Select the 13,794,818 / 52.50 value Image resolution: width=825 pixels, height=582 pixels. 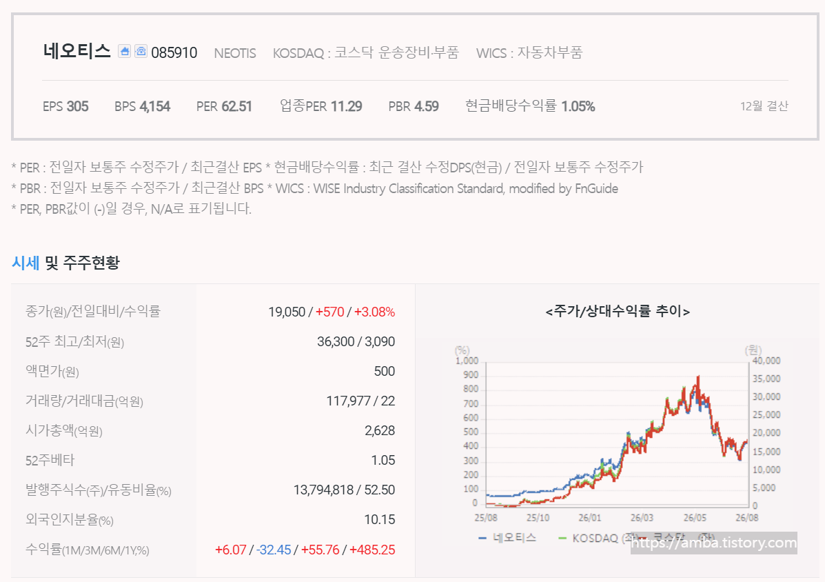pyautogui.click(x=344, y=490)
